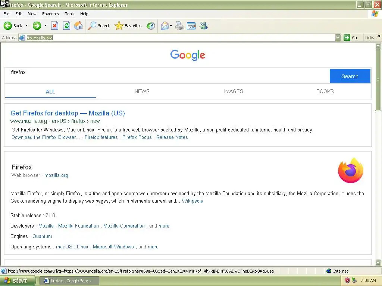
Task: Print the page using printer icon
Action: click(179, 26)
